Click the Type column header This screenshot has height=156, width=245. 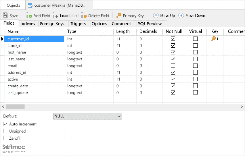[x=89, y=32]
